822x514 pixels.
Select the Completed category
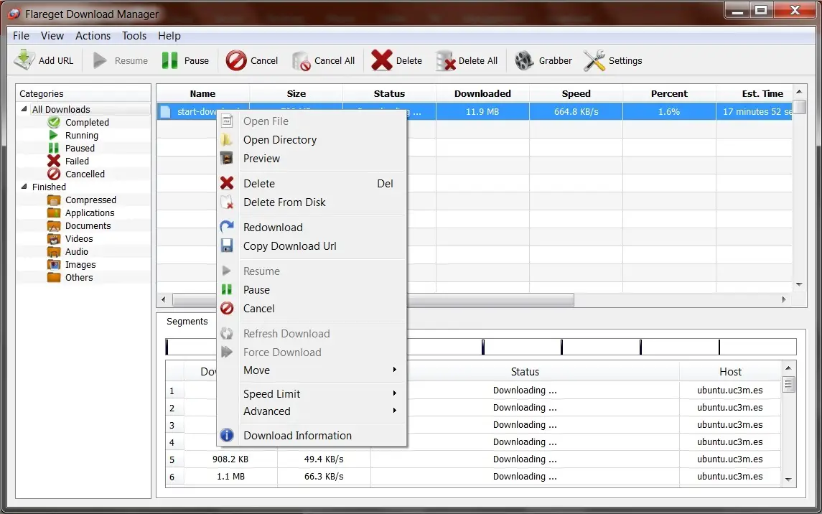coord(86,122)
